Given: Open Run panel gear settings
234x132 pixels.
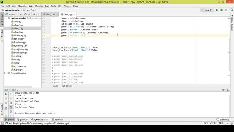Looking at the screenshot, I should pos(223,90).
